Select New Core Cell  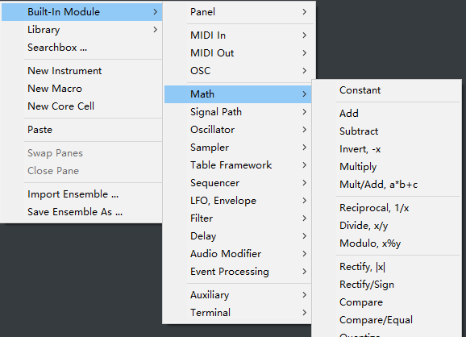click(81, 106)
